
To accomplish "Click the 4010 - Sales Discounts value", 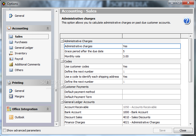I will [x=151, y=117].
